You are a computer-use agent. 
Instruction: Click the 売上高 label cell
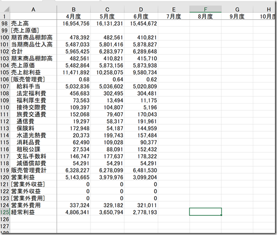point(33,23)
